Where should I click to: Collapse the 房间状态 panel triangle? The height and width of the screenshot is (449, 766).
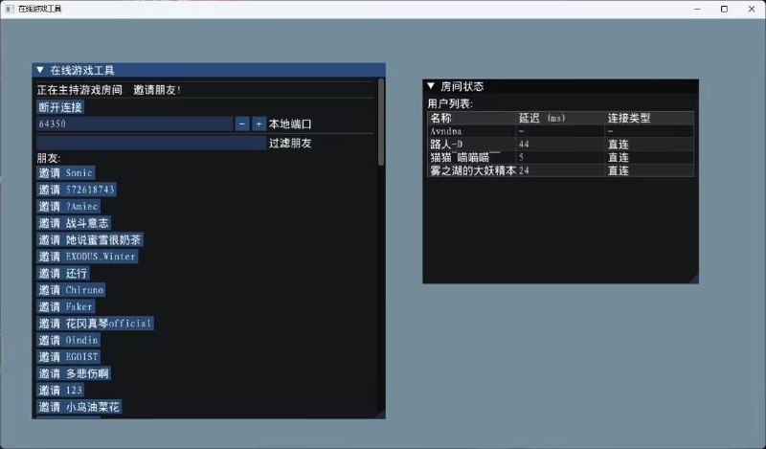point(431,86)
